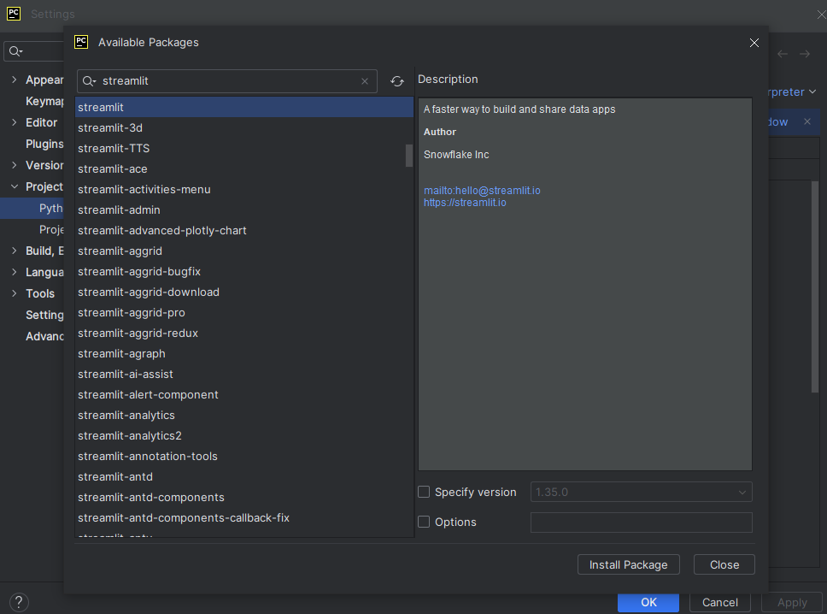Select the streamlit package row
Viewport: 827px width, 614px height.
coord(244,107)
